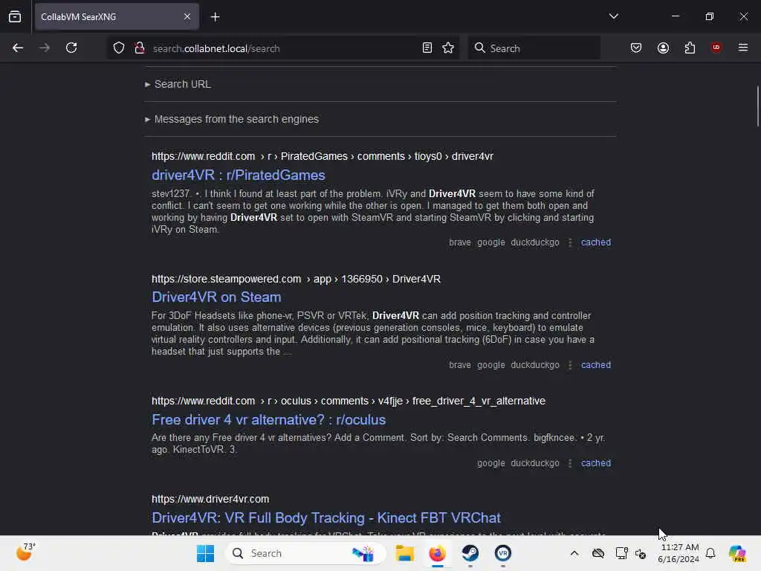Open the Firefox hamburger application menu

click(x=743, y=48)
